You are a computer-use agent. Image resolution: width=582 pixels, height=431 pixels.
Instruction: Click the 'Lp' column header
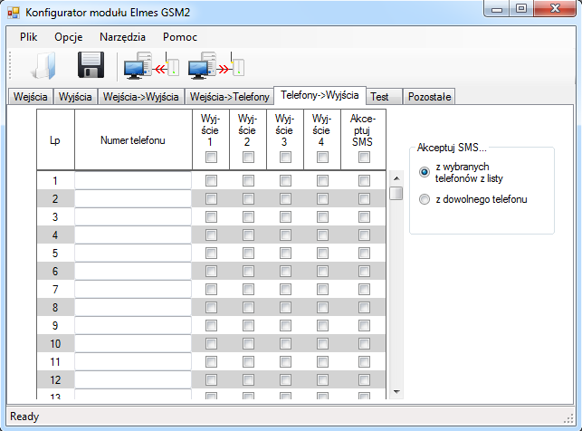click(x=55, y=140)
